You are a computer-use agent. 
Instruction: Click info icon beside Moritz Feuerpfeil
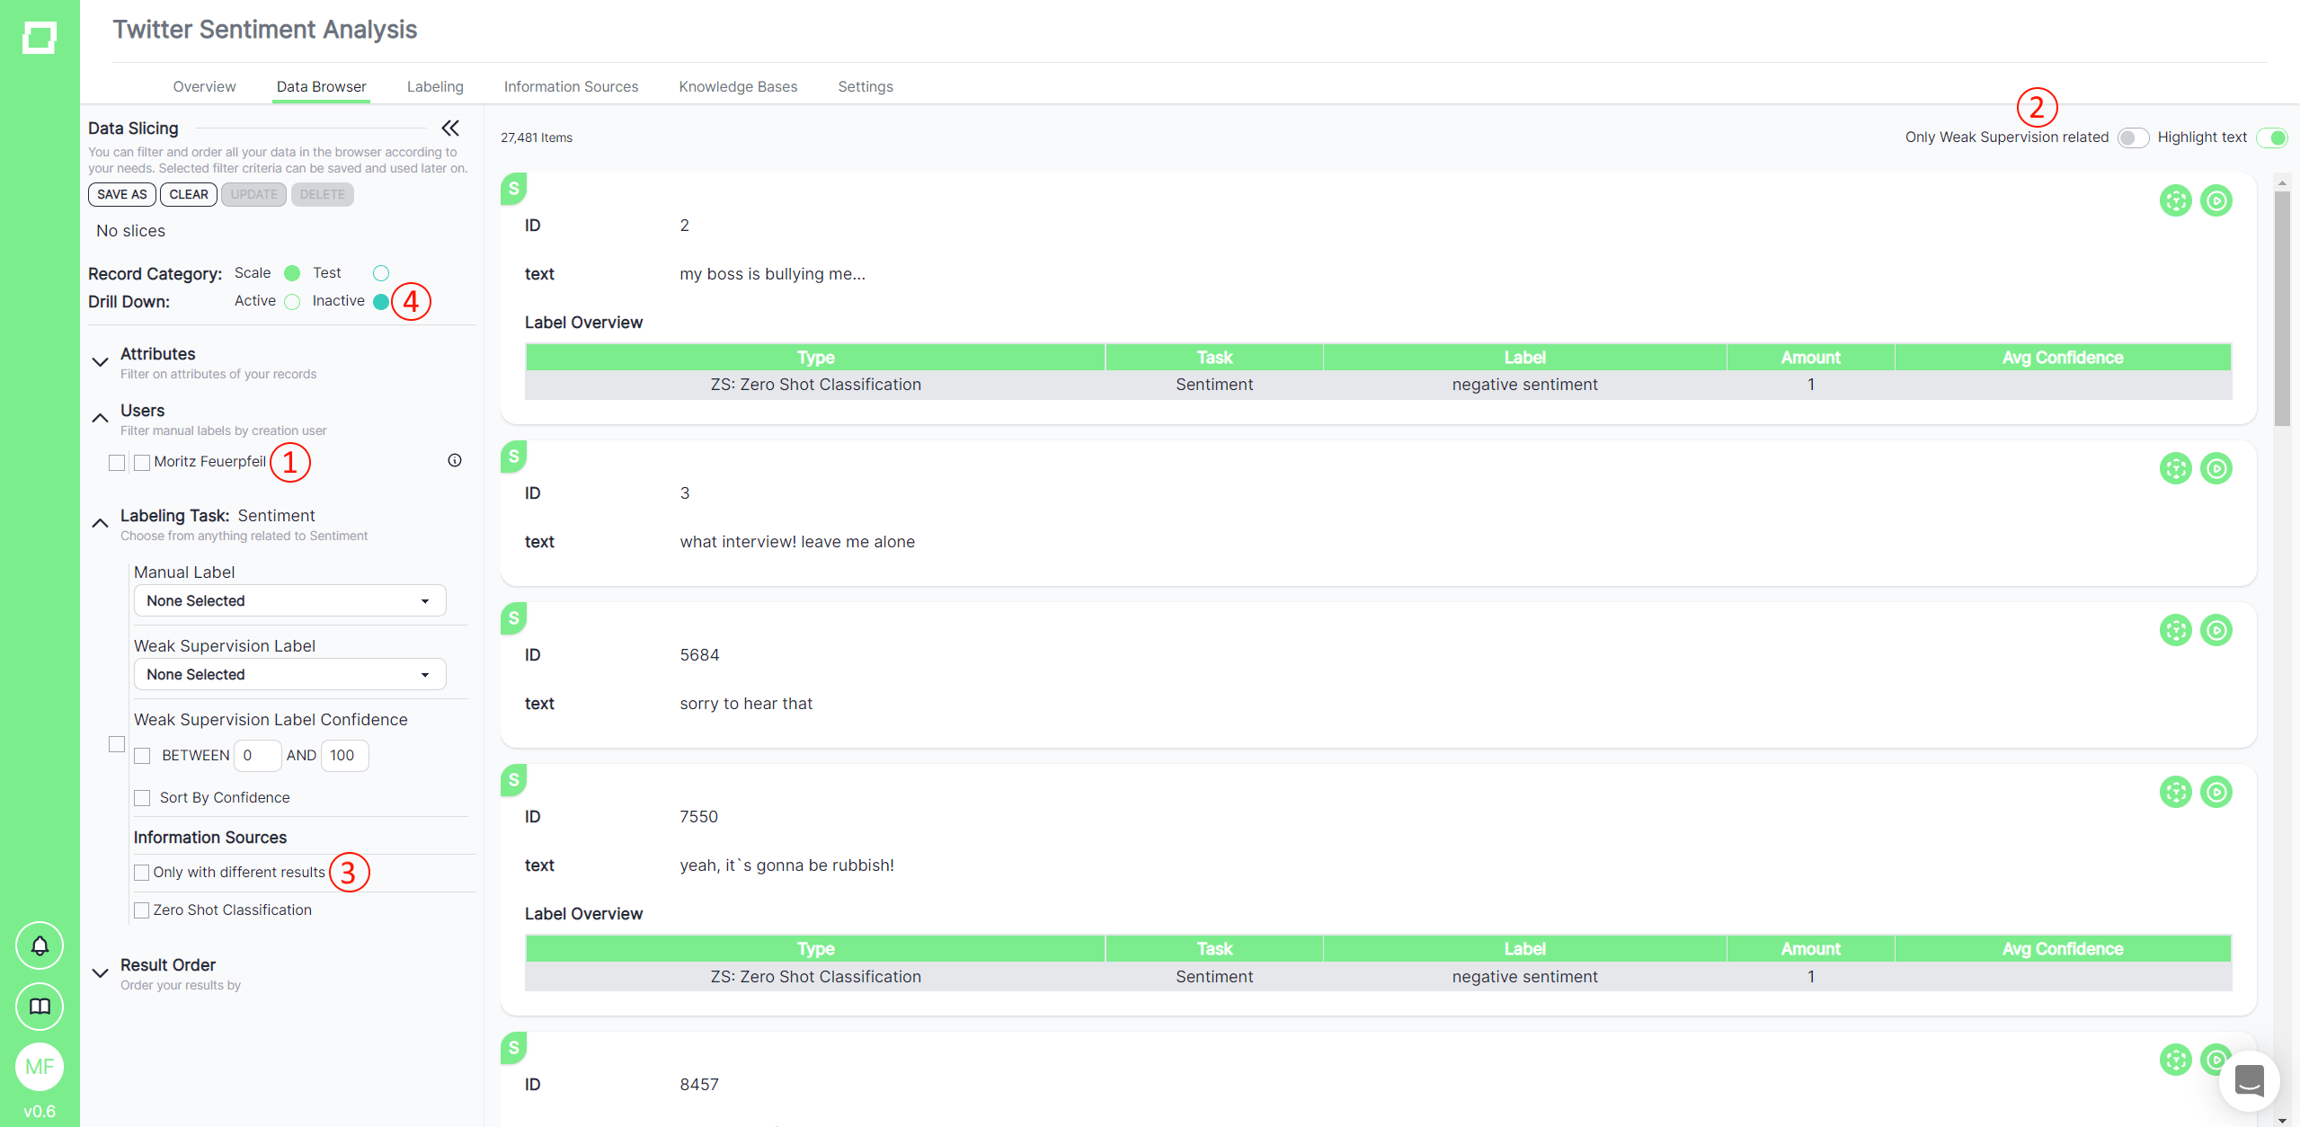[455, 460]
